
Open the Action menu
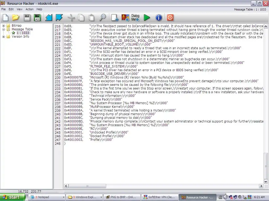[x=29, y=9]
